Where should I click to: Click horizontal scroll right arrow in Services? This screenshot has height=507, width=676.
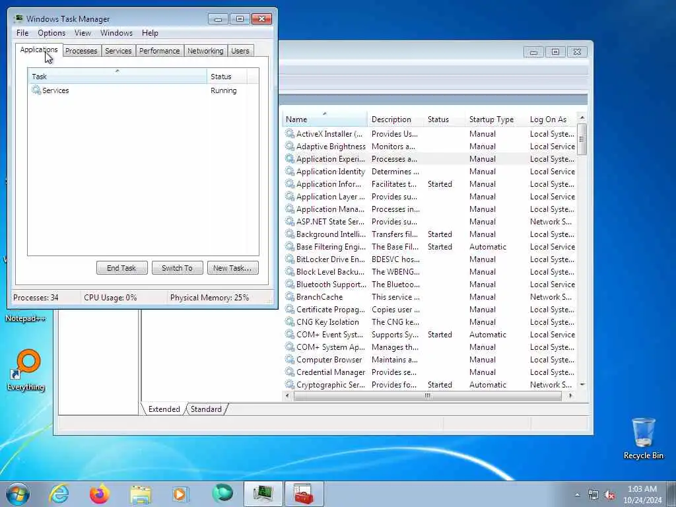(x=570, y=395)
